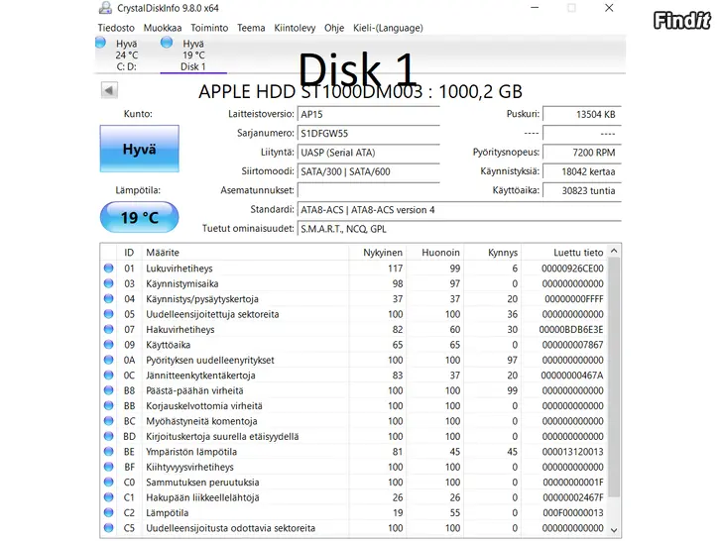Click the 19 °C temperature button

coord(140,217)
